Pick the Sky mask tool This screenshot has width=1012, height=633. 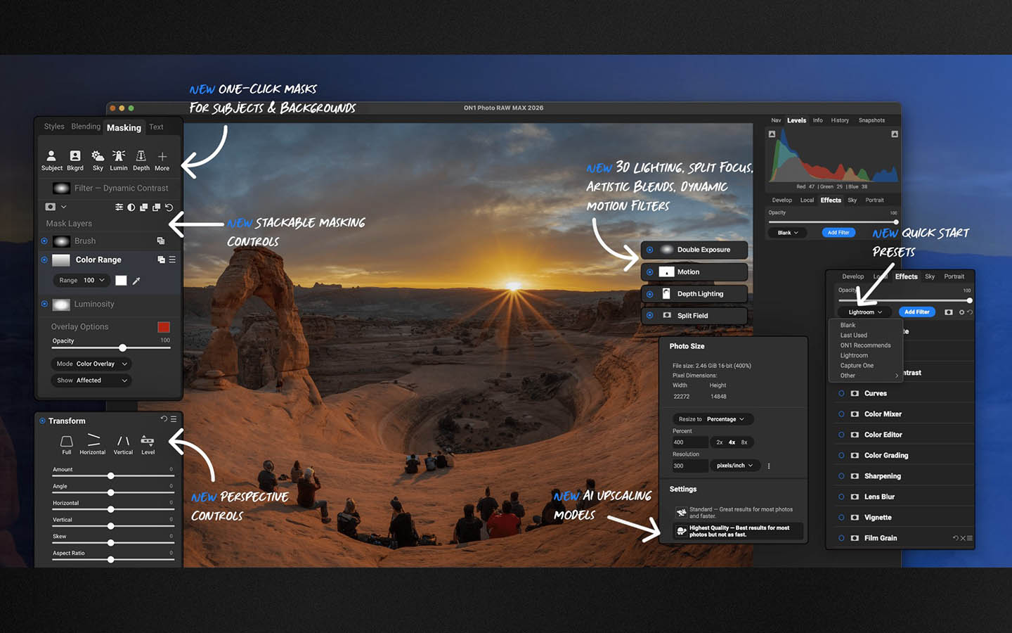pos(98,160)
